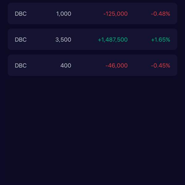Open the green-valued DBC position card
The width and height of the screenshot is (185, 185).
(92, 39)
